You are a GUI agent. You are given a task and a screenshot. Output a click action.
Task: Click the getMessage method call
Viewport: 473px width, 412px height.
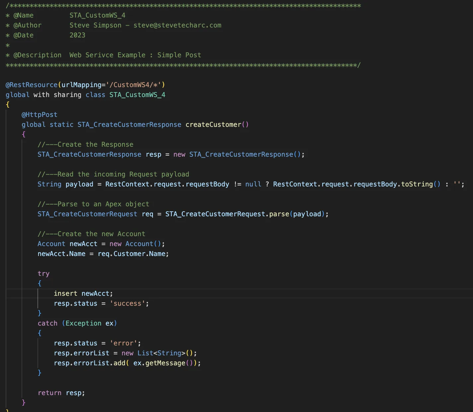pos(165,363)
